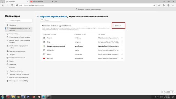Select Google (по умолчанию) search engine name

(56, 46)
